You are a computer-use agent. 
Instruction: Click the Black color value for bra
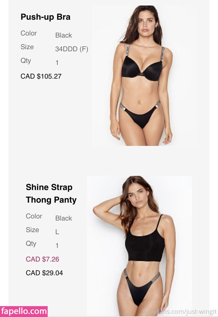tap(64, 36)
